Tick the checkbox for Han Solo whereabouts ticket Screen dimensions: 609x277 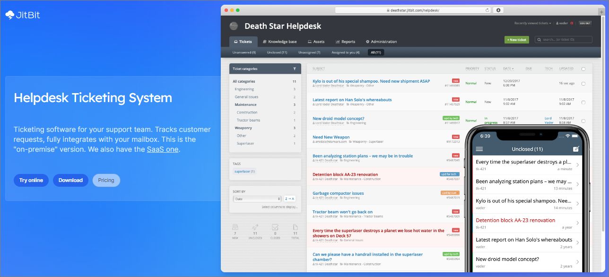click(583, 102)
